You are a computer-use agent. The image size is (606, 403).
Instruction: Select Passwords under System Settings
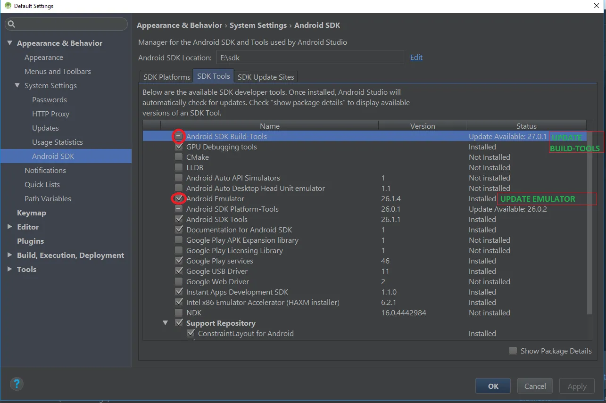click(50, 100)
